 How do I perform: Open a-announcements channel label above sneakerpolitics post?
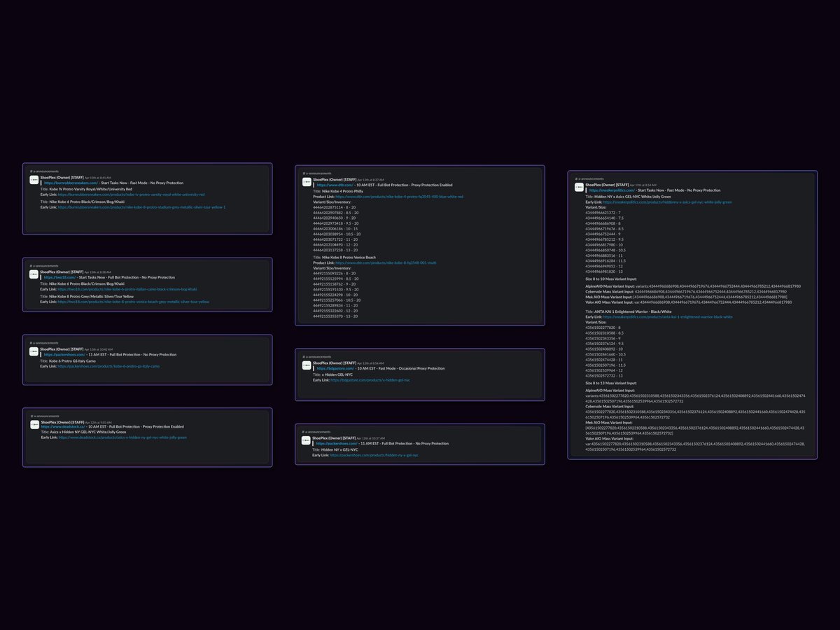589,178
